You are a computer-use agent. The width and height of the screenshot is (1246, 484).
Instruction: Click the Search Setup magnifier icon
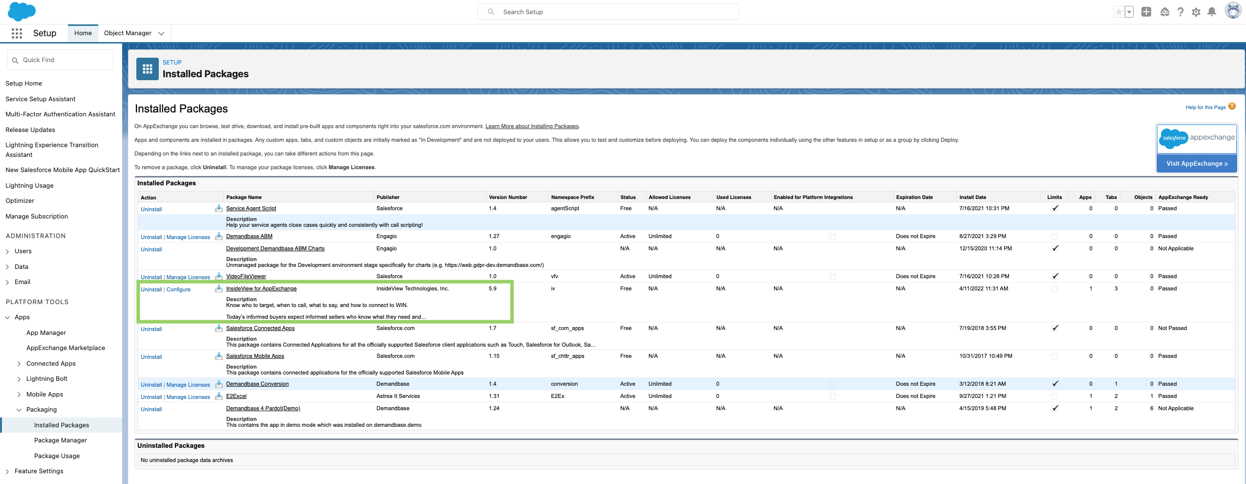point(491,12)
